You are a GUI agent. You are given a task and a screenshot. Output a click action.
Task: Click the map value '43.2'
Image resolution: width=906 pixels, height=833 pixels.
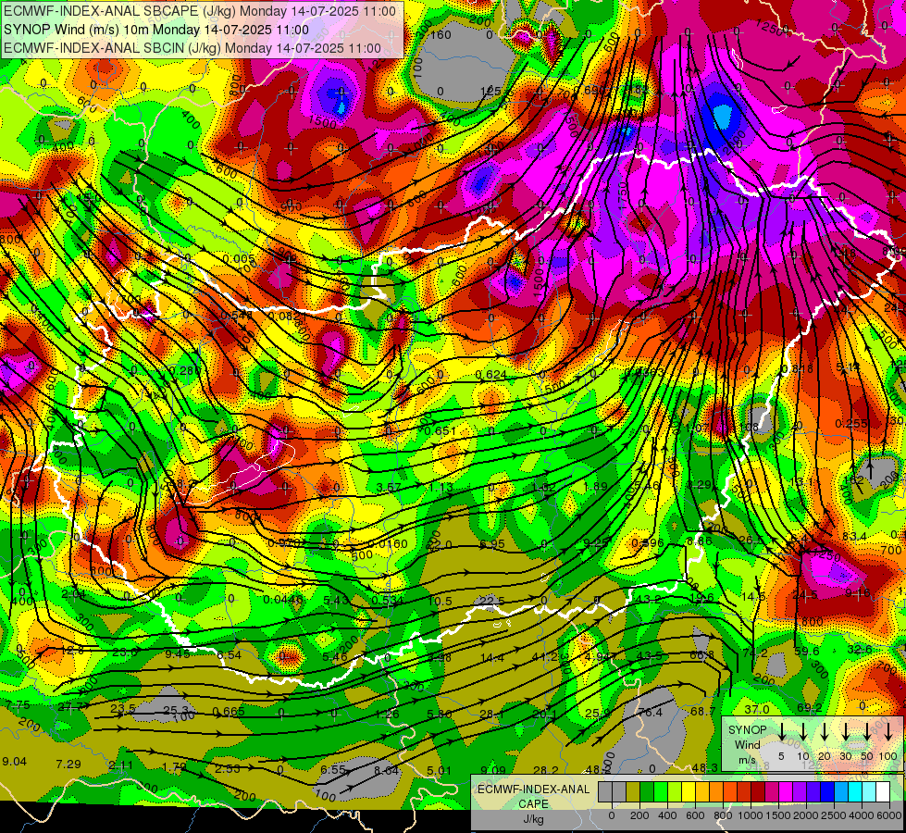[x=648, y=599]
